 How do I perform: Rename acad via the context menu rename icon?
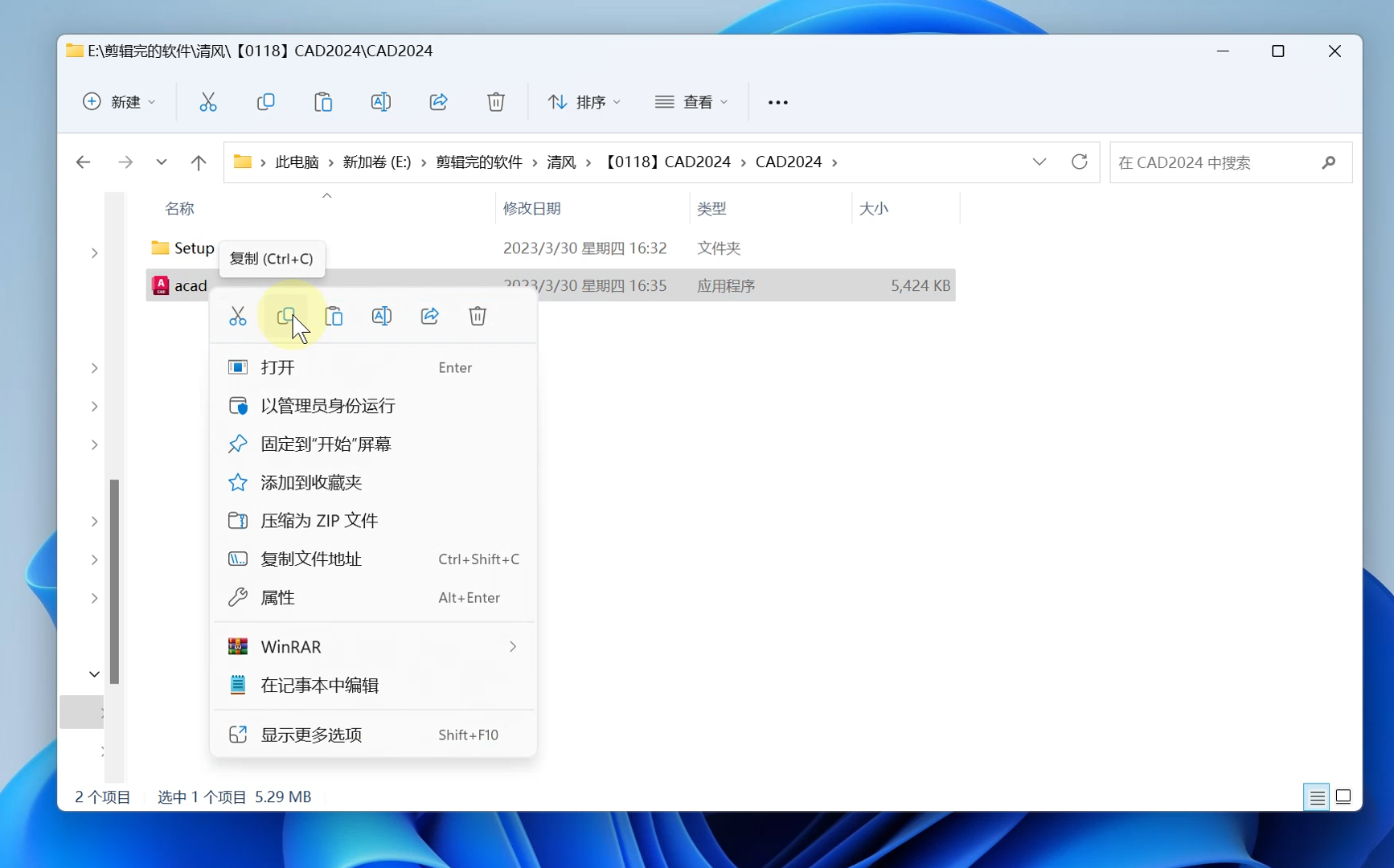tap(382, 316)
